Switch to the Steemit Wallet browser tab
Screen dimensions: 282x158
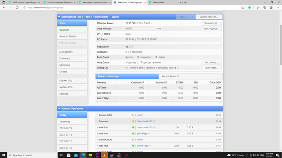(x=165, y=2)
